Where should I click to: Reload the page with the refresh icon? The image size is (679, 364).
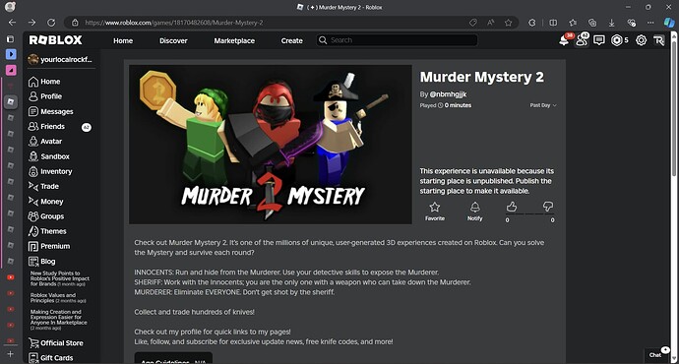tap(51, 23)
